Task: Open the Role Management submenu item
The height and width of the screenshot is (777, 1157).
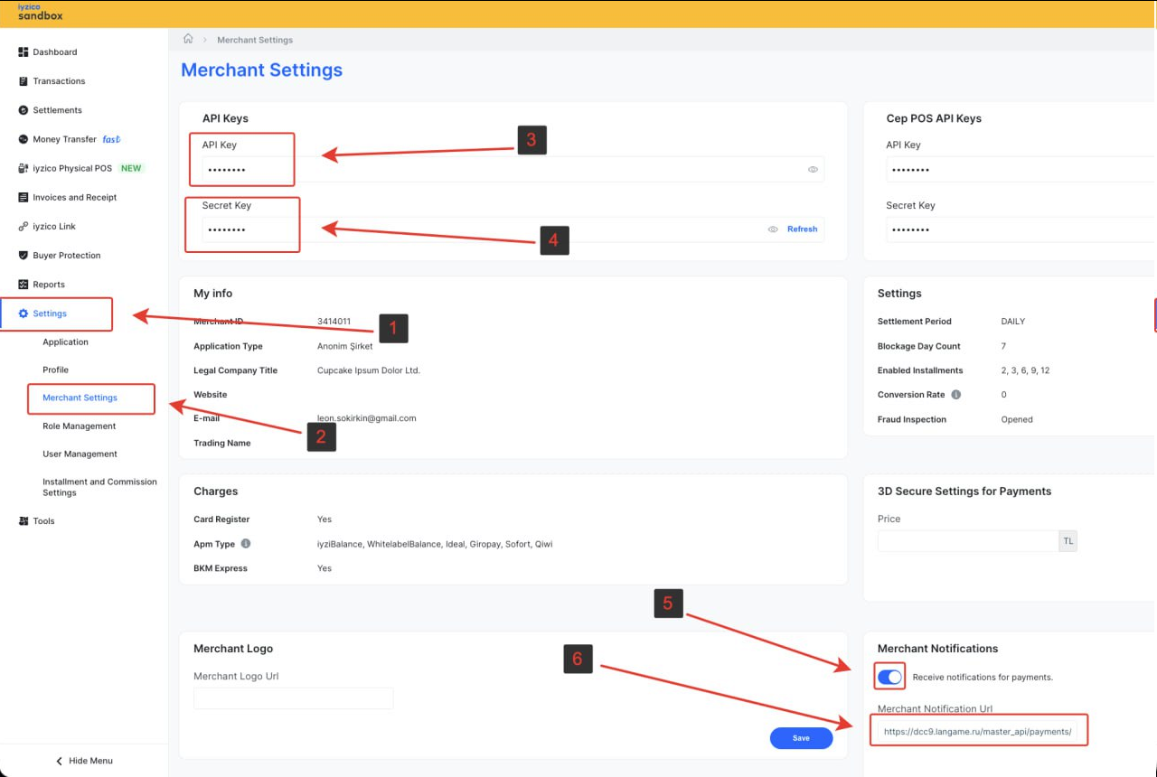Action: 80,426
